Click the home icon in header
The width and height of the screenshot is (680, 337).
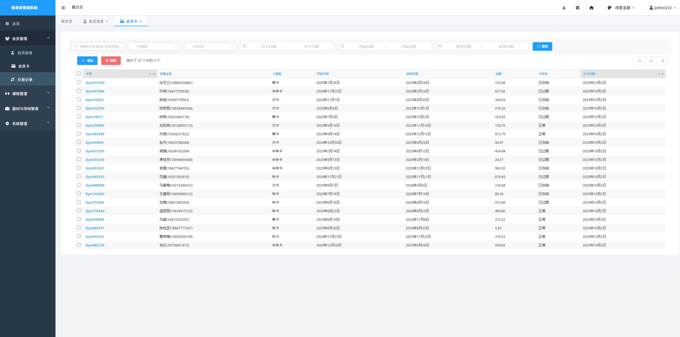[591, 8]
